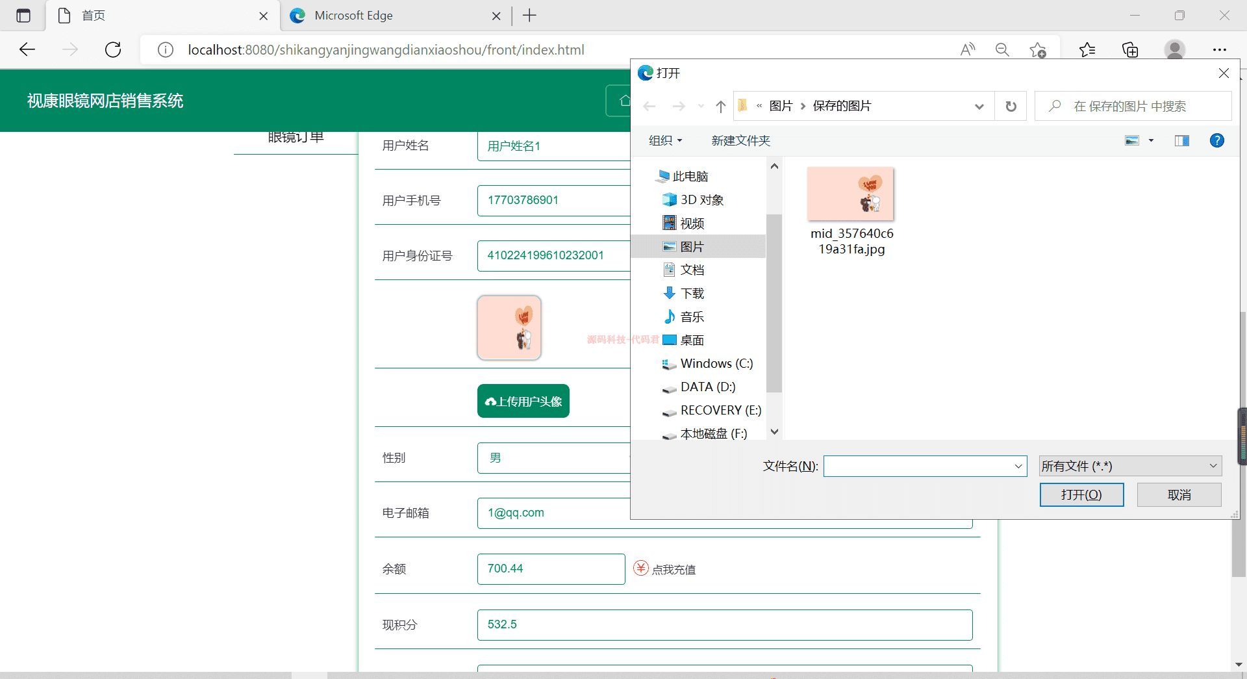Screen dimensions: 1247x679
Task: Open the browser profile avatar
Action: 1174,50
